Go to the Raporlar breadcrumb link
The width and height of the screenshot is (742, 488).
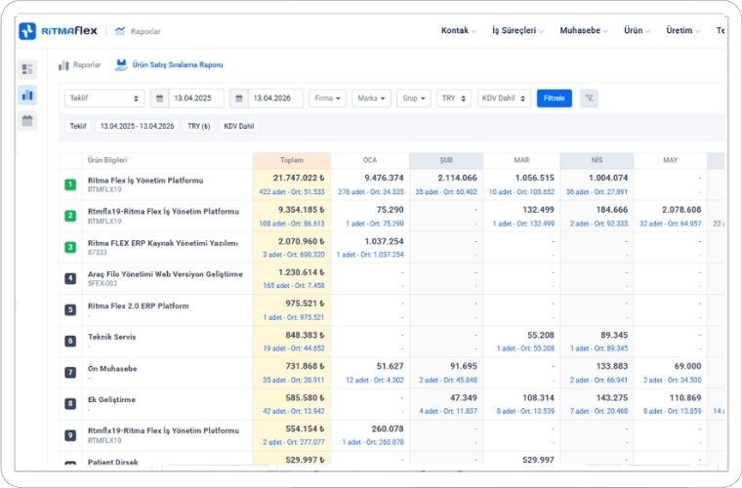point(87,65)
